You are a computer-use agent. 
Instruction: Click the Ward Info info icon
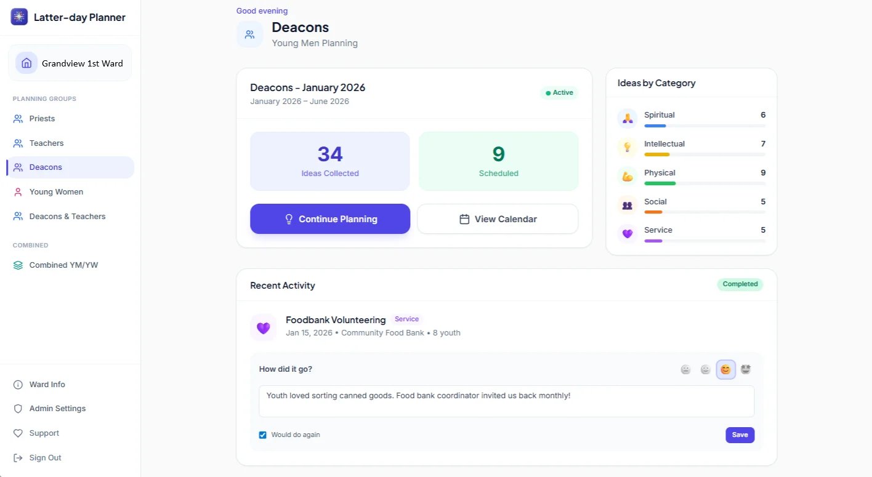(x=17, y=384)
